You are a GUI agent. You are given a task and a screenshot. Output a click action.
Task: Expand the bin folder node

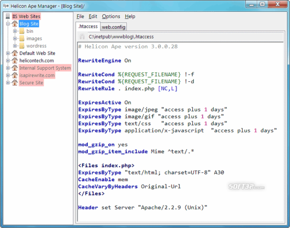tap(15, 31)
